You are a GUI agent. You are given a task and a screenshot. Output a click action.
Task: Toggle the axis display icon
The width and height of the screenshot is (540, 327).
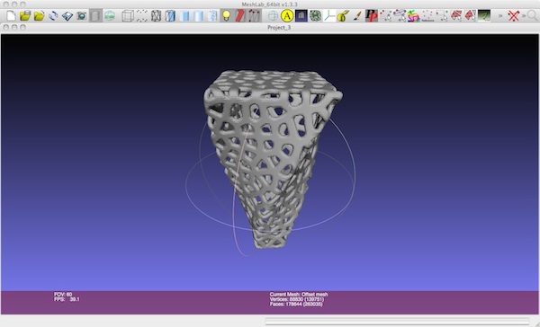click(329, 15)
